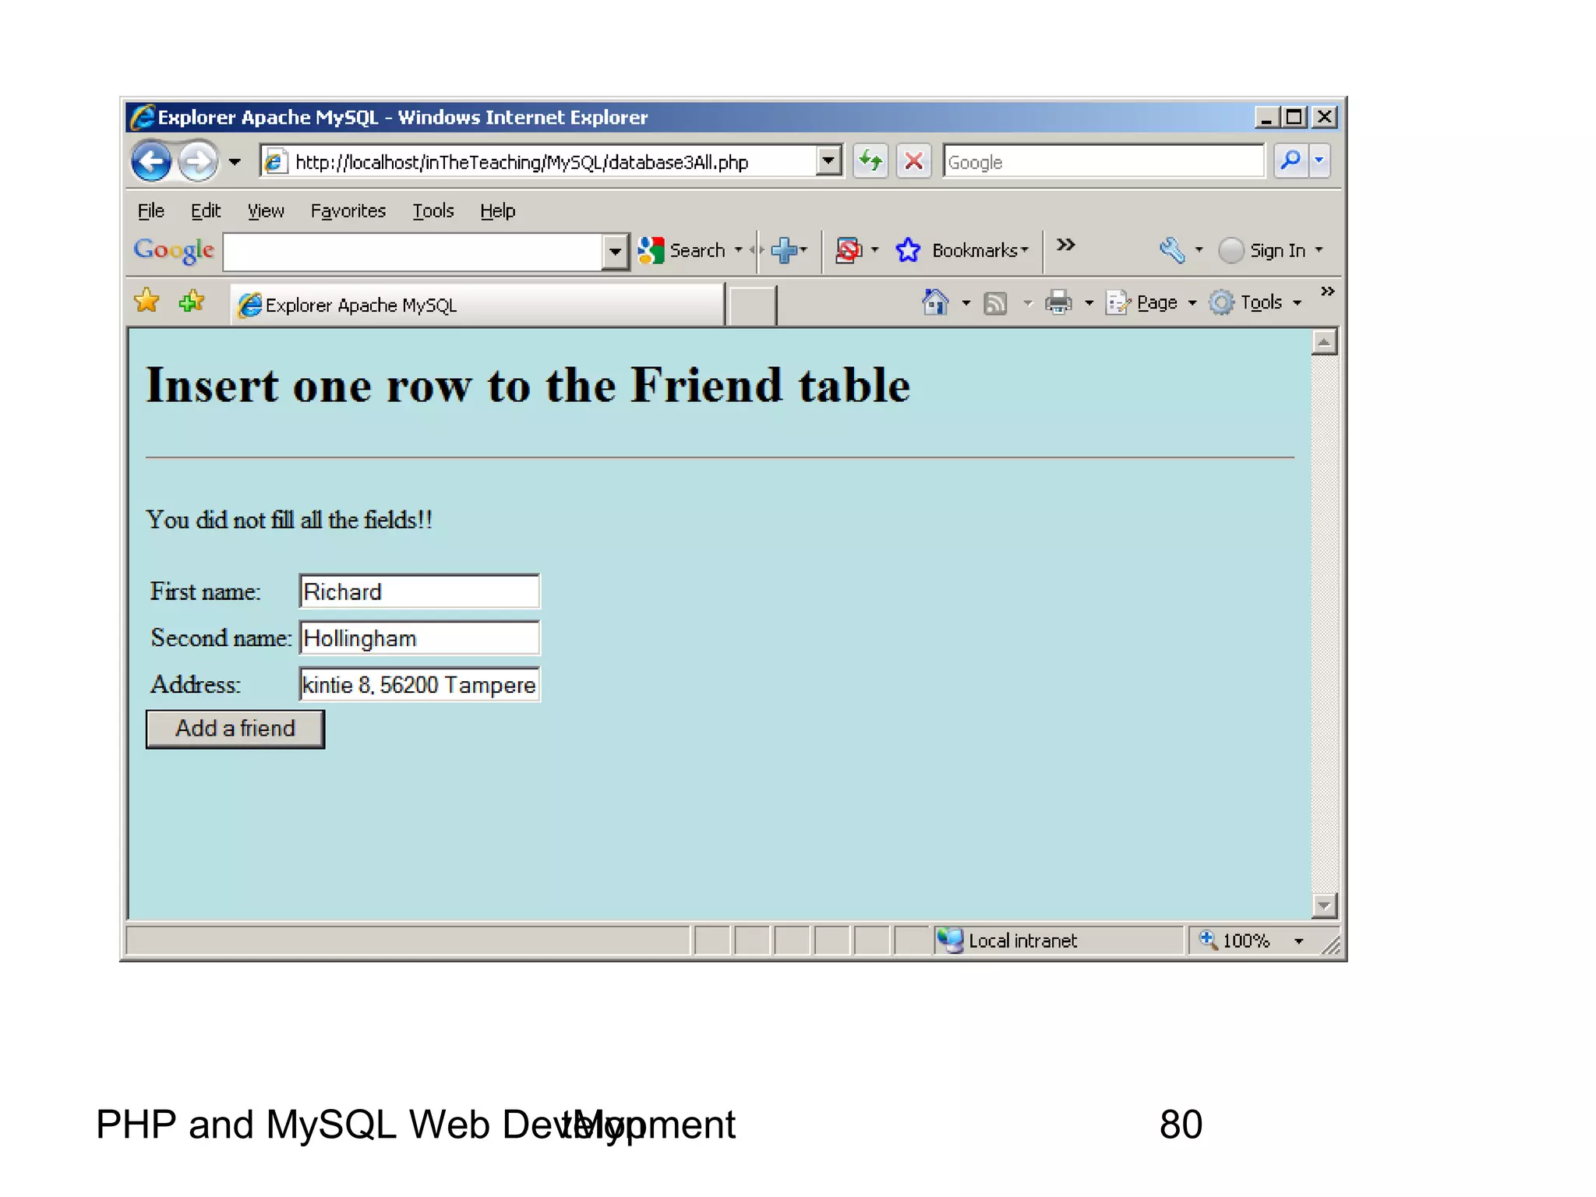Click the Home icon in command bar
The image size is (1596, 1197).
[x=936, y=302]
